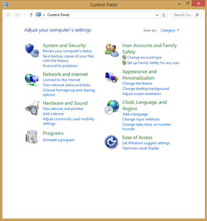
Task: Open the Ease of Access icon
Action: 111,142
